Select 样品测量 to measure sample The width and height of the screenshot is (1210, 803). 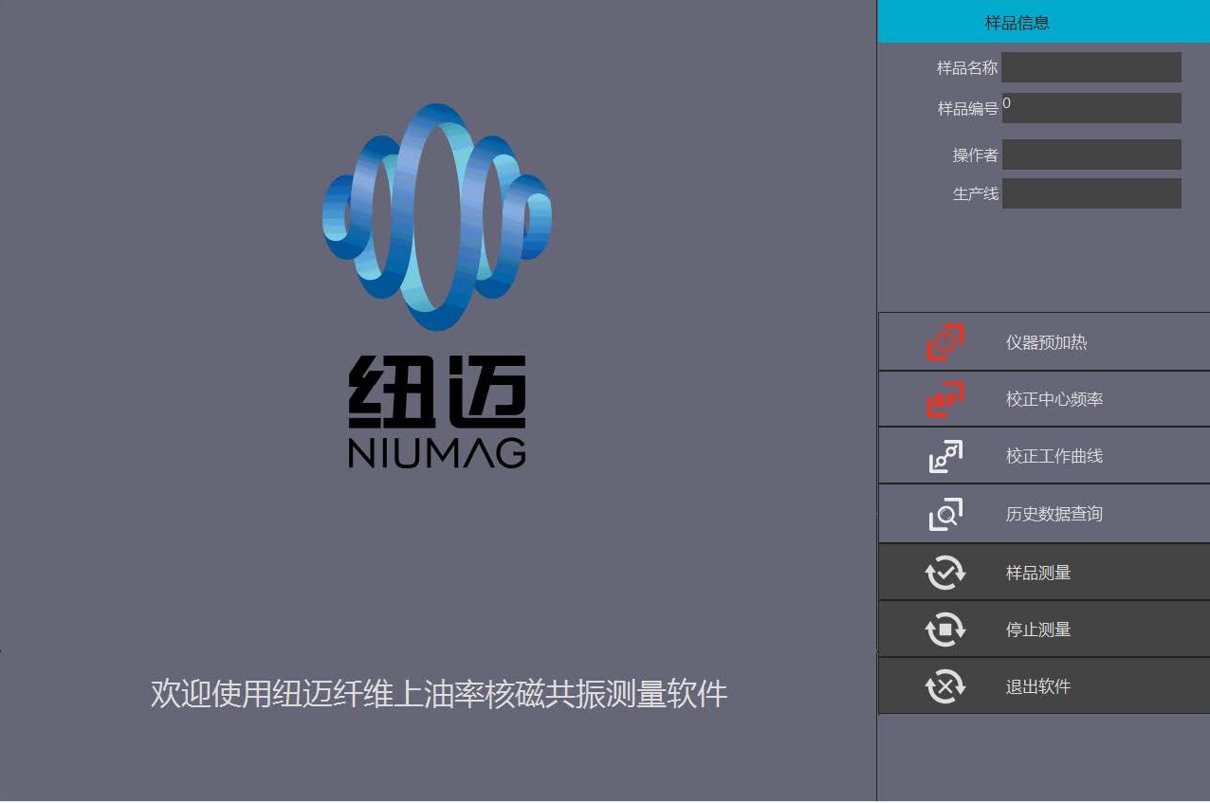click(1044, 573)
